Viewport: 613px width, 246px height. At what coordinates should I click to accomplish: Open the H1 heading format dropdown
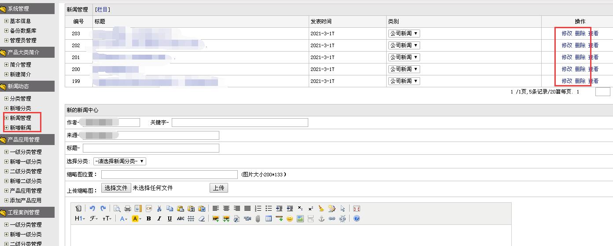80,219
